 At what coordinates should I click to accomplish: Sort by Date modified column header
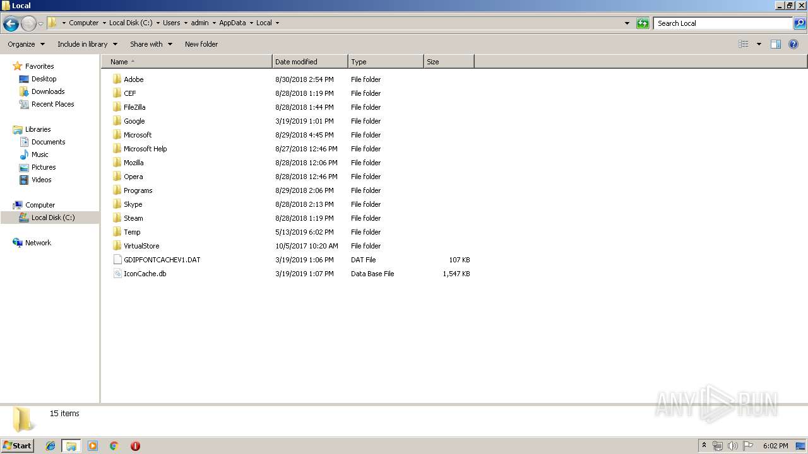(310, 62)
